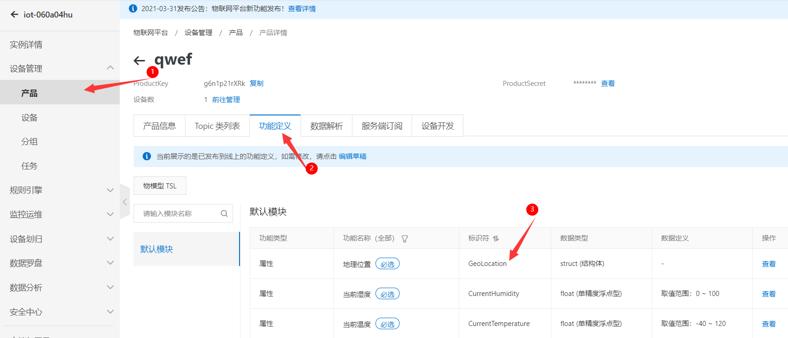Click 产品 breadcrumb
Screen dimensions: 788x338
(236, 32)
